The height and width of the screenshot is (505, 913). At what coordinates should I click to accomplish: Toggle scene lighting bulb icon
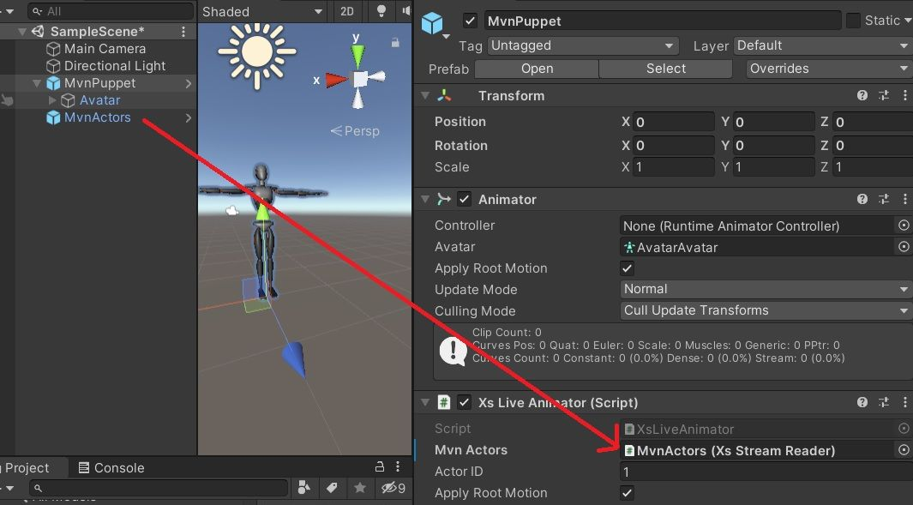click(381, 11)
